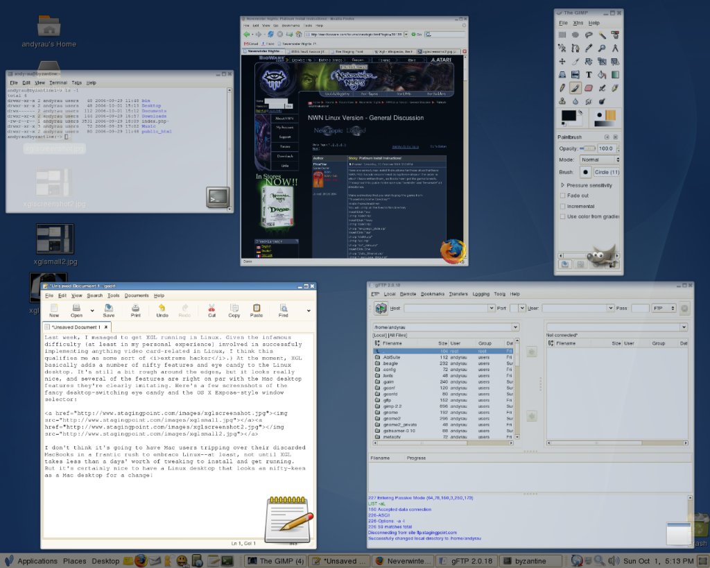
Task: Click the gFTP 2.0.18 taskbar button
Action: tap(467, 560)
